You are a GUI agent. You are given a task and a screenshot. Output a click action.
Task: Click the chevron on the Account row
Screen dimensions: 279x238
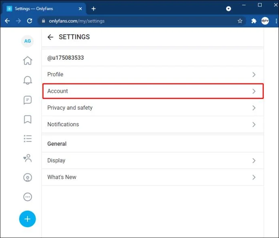pos(254,91)
